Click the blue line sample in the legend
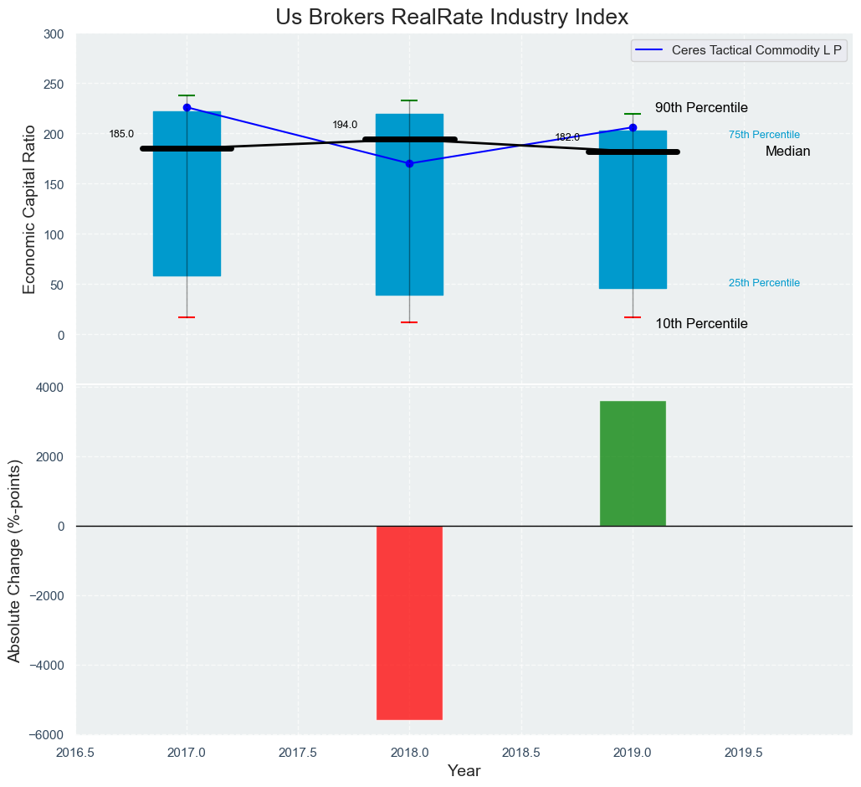The width and height of the screenshot is (861, 787). pos(650,50)
